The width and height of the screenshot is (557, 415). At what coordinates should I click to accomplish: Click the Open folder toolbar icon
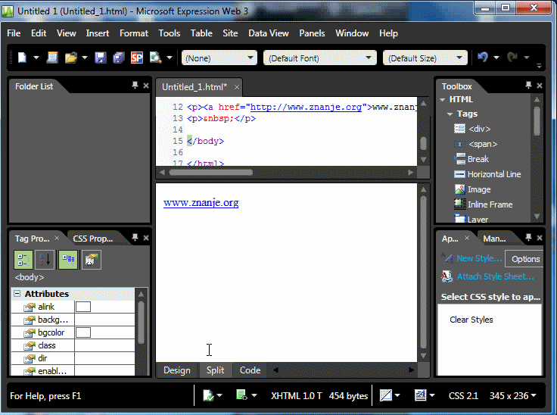click(71, 58)
